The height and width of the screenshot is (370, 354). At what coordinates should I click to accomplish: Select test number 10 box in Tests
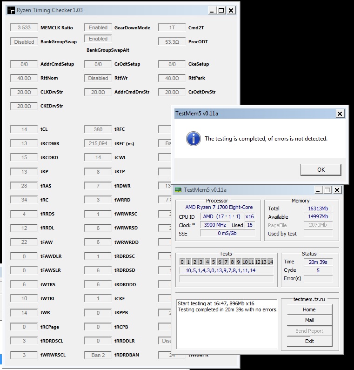point(245,262)
